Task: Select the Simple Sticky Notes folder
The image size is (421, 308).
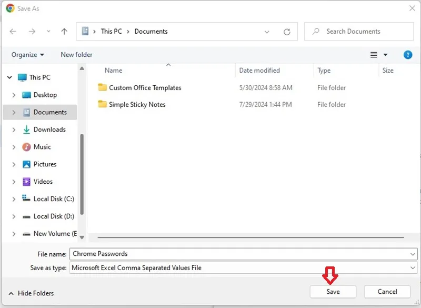Action: 137,104
